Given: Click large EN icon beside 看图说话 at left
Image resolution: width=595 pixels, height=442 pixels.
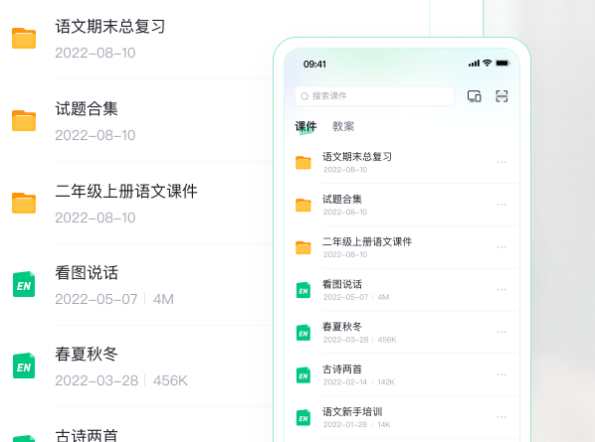Looking at the screenshot, I should tap(24, 284).
